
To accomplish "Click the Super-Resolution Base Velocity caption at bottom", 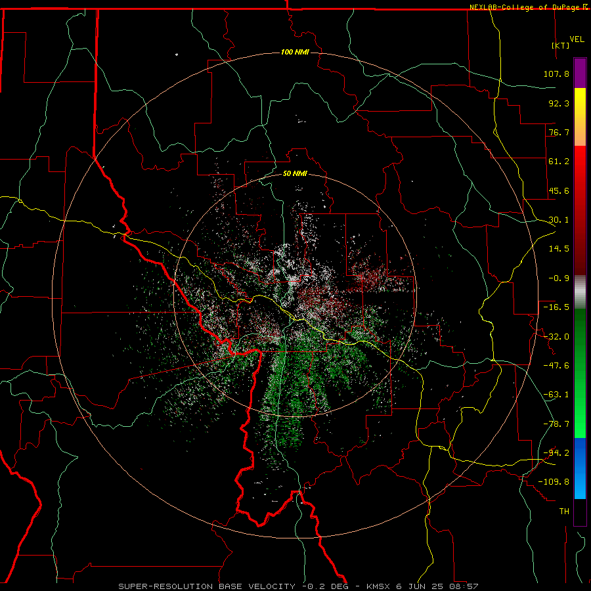I will coord(298,586).
